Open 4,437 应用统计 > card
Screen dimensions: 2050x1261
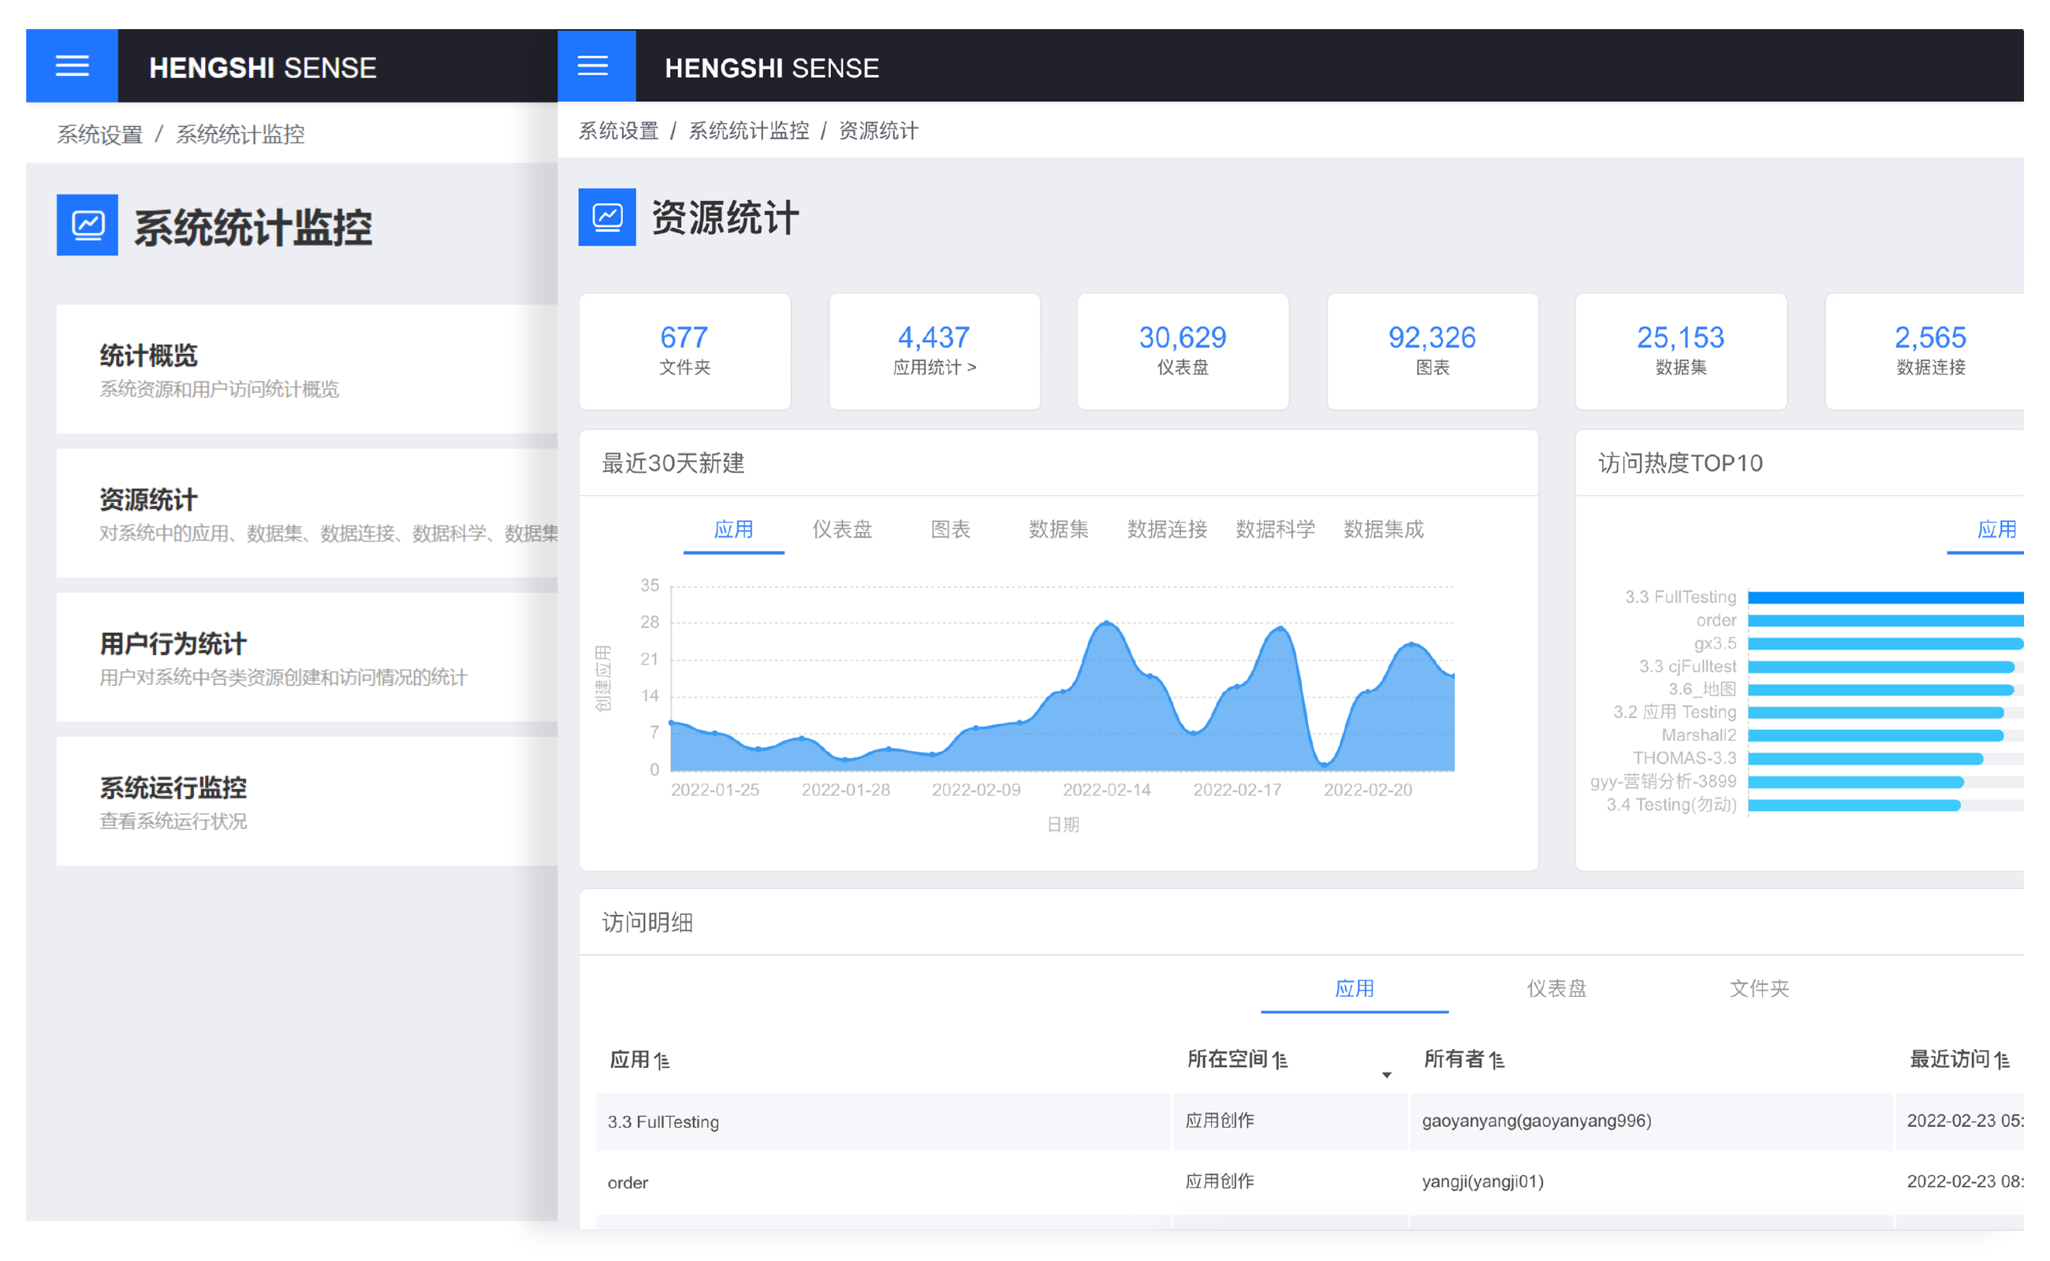coord(934,352)
